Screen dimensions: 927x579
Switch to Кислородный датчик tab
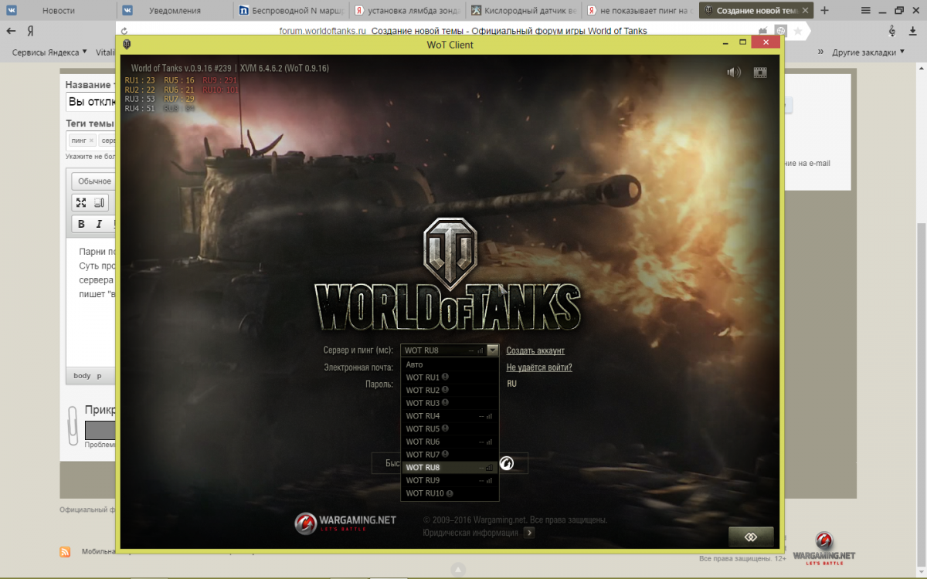tap(523, 11)
